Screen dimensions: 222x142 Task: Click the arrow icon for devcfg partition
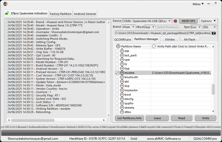pos(122,99)
